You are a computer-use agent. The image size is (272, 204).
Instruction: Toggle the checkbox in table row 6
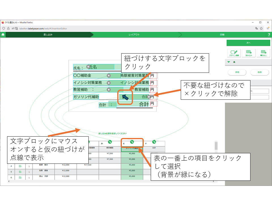[x=20, y=177]
